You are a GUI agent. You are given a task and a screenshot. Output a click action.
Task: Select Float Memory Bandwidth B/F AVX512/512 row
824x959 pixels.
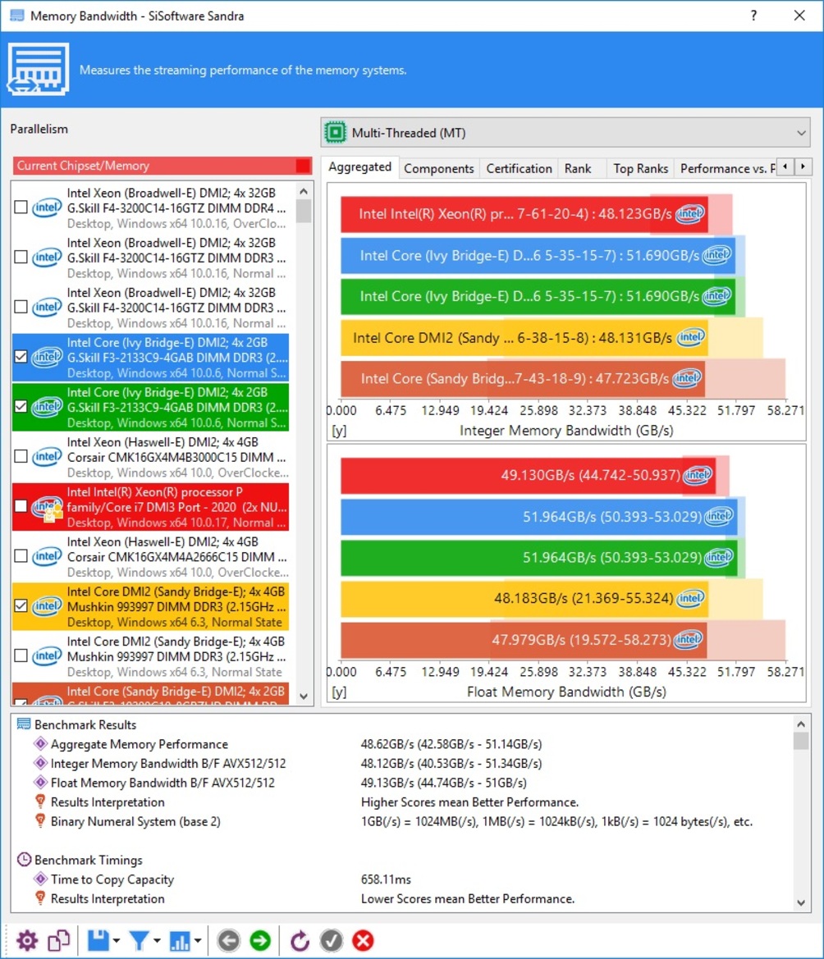coord(404,783)
